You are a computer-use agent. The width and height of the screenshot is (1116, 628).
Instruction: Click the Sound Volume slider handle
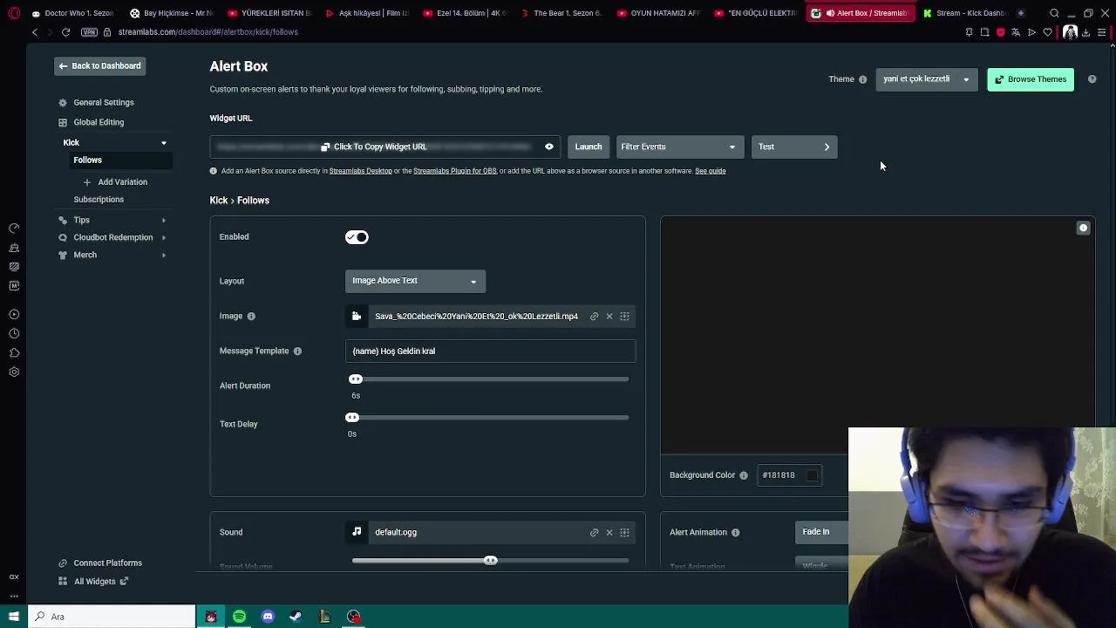click(x=491, y=561)
